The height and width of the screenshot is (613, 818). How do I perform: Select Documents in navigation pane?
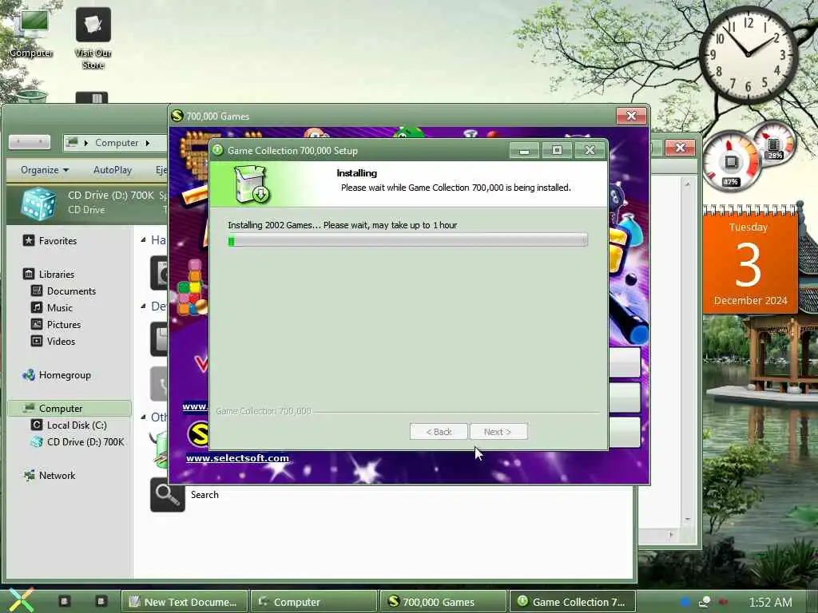tap(71, 291)
